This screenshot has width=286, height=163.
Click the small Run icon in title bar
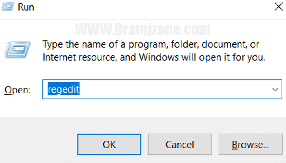pyautogui.click(x=8, y=7)
